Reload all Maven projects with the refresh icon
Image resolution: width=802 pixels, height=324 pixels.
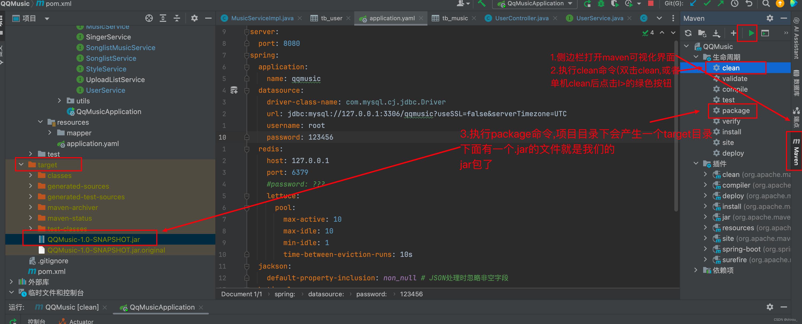point(688,33)
